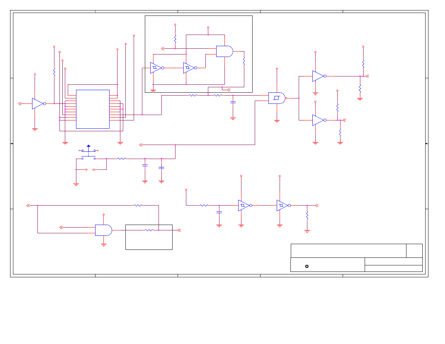The height and width of the screenshot is (344, 445).
Task: Select the upper-right inverter after the NAND gate
Action: pos(319,76)
